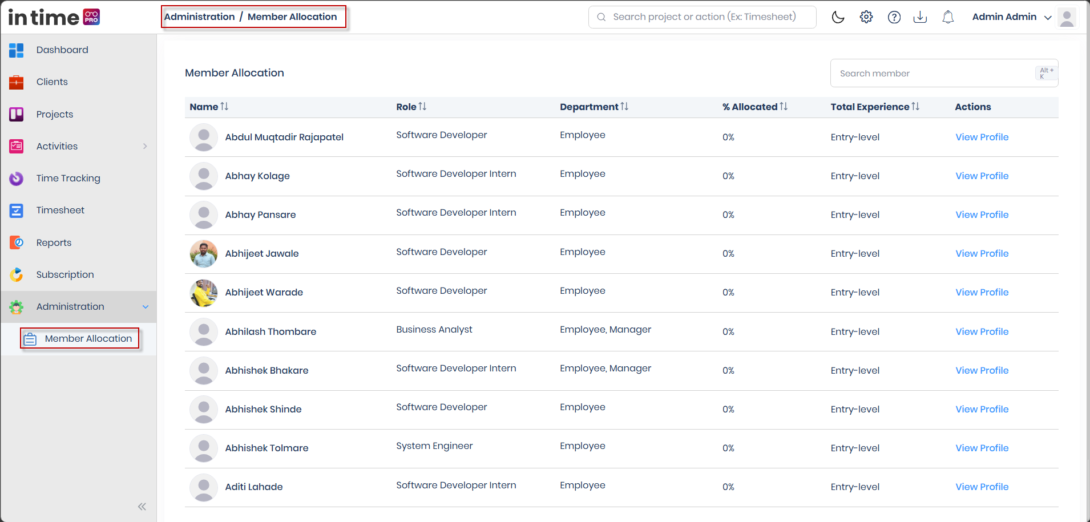1090x522 pixels.
Task: Click Business Analyst role cell
Action: pos(434,330)
